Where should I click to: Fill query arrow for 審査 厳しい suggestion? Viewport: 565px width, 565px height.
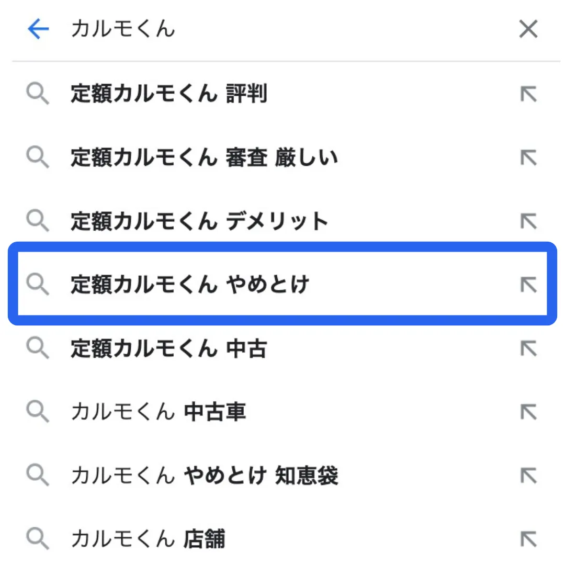point(528,157)
